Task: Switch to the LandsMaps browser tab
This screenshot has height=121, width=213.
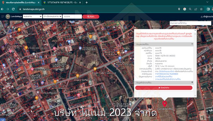Action: (x=20, y=3)
